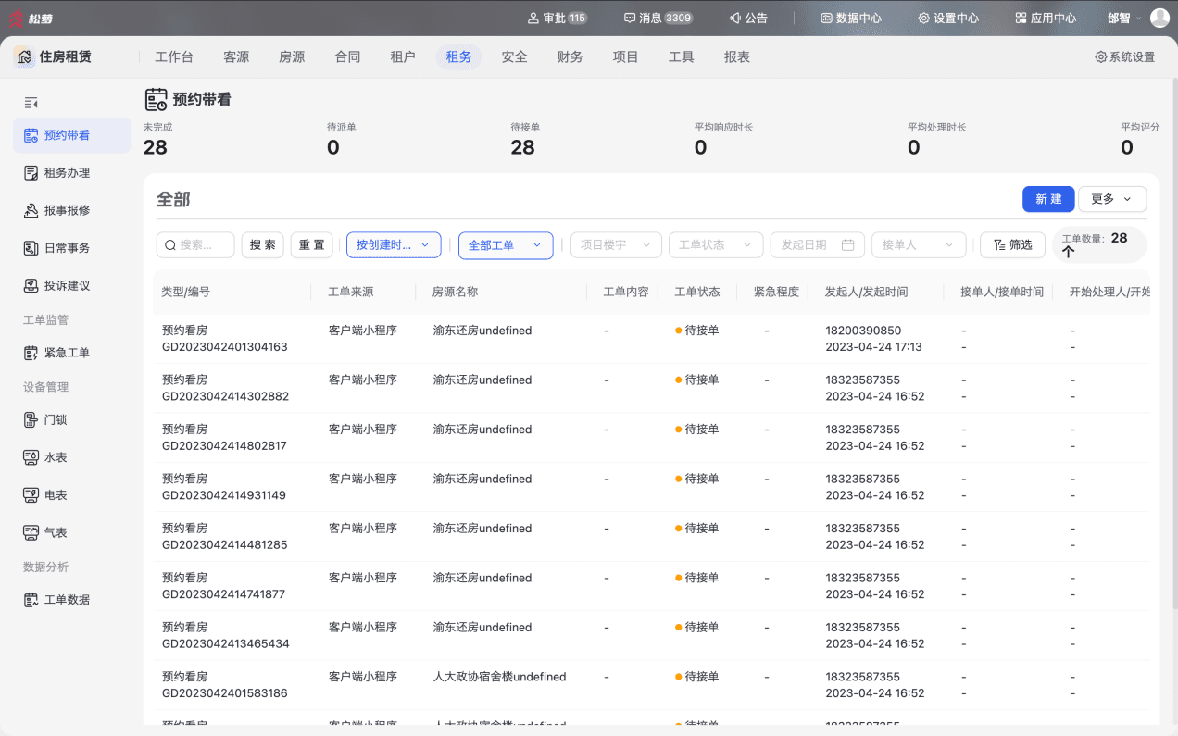Collapse the sidebar using the menu fold icon

click(31, 103)
